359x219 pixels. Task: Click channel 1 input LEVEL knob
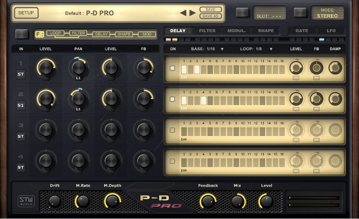coord(46,67)
